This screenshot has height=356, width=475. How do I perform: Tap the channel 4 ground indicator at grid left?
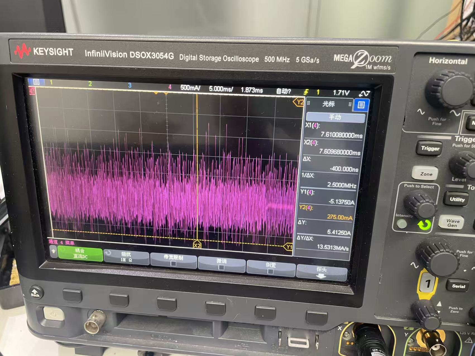click(32, 91)
